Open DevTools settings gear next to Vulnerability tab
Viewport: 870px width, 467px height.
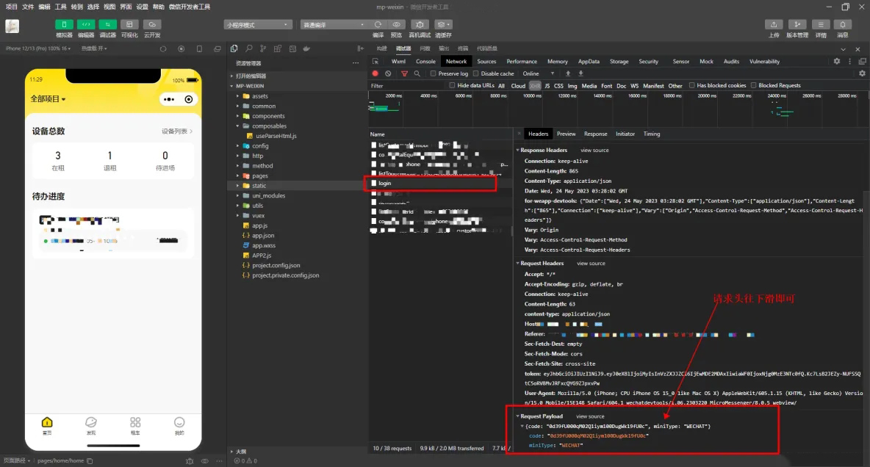(x=836, y=61)
